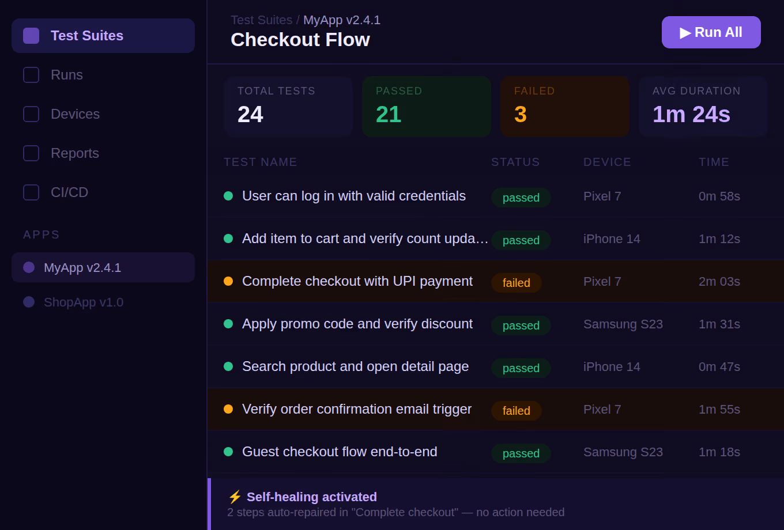Run all tests with Run All button

(711, 32)
